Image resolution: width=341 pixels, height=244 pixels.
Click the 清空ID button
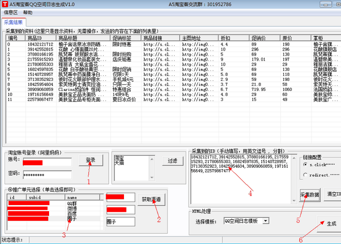click(333, 194)
